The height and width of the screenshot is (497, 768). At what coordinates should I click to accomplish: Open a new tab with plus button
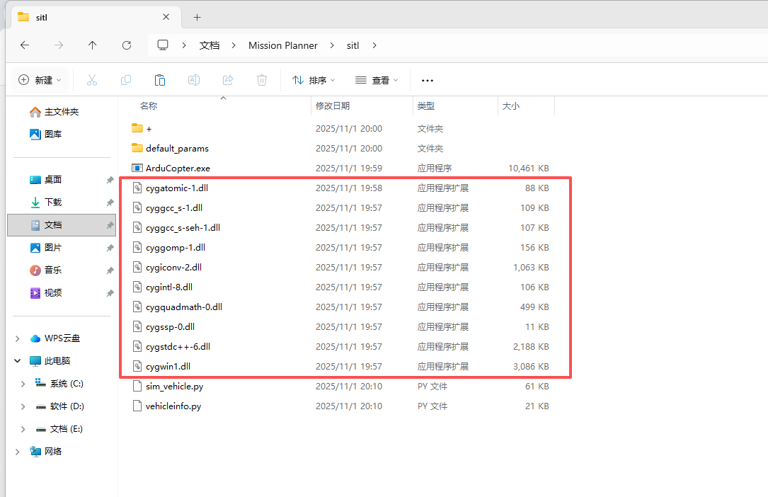(197, 17)
